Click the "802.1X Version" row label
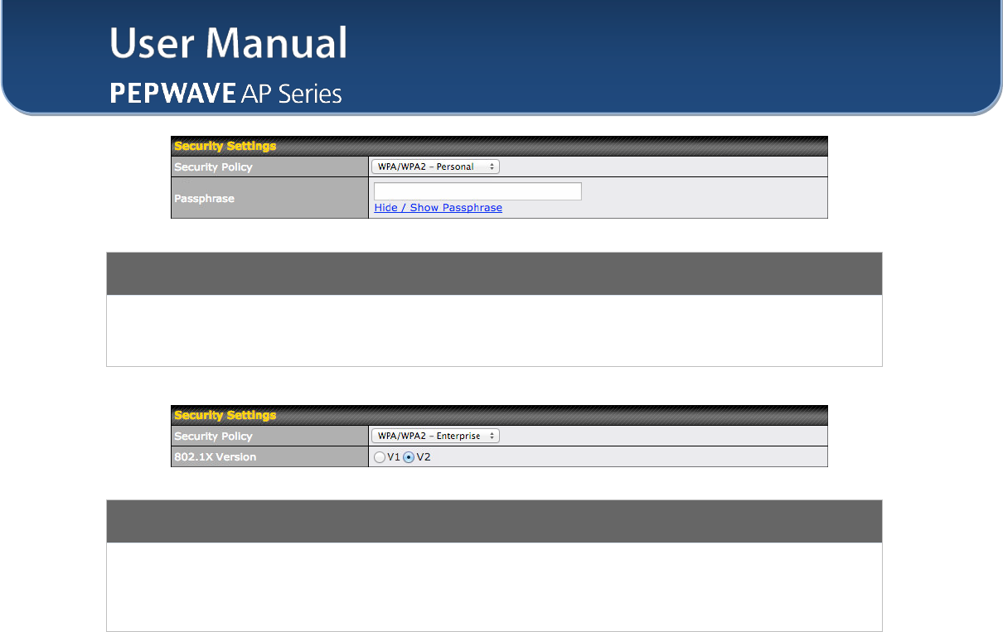Screen dimensions: 1003x632 click(x=215, y=457)
